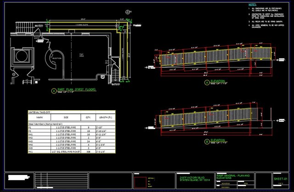Select the PART PLAN (FIRST FLOOR) title

76,90
